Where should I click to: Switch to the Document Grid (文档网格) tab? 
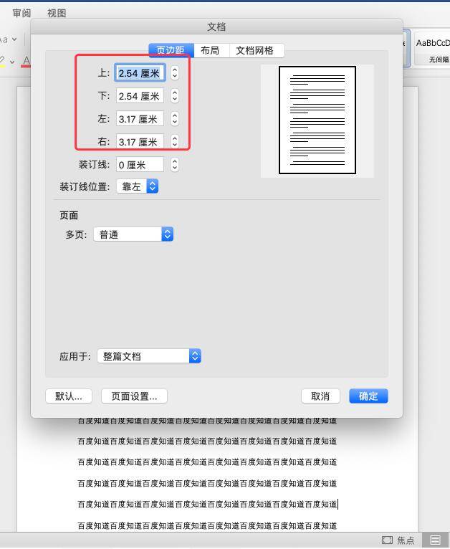click(x=254, y=50)
